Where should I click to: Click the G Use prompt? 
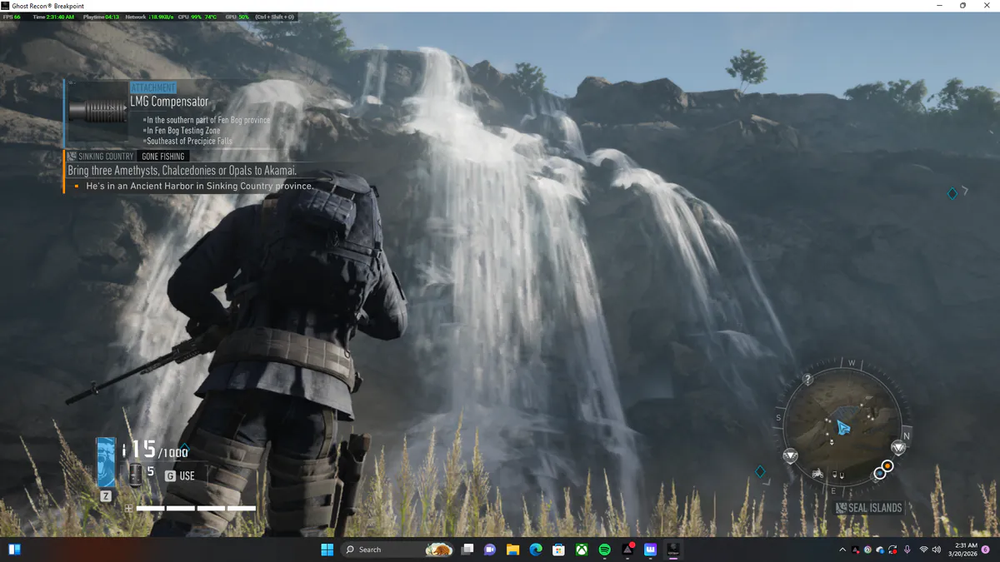click(180, 476)
